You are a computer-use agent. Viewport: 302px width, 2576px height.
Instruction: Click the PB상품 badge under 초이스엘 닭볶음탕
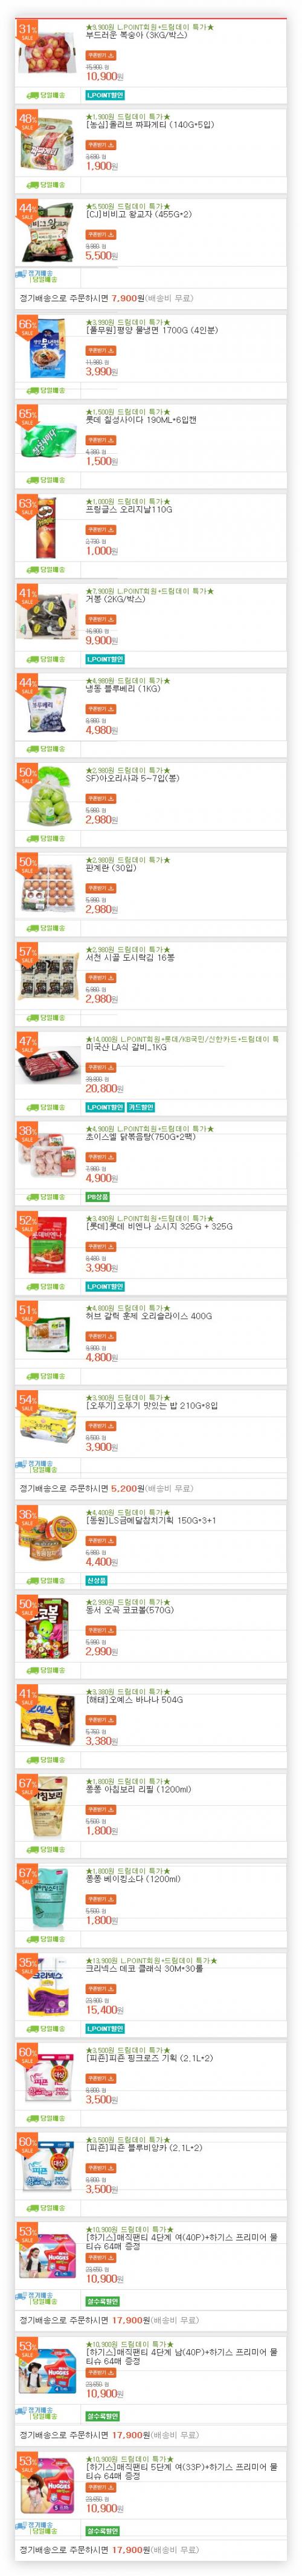pyautogui.click(x=97, y=1196)
